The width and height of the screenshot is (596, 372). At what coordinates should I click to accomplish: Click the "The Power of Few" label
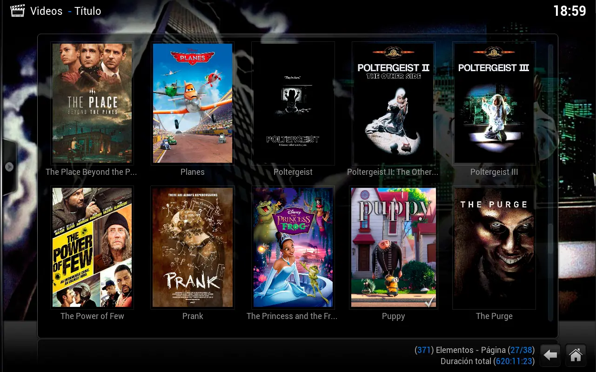click(x=92, y=316)
